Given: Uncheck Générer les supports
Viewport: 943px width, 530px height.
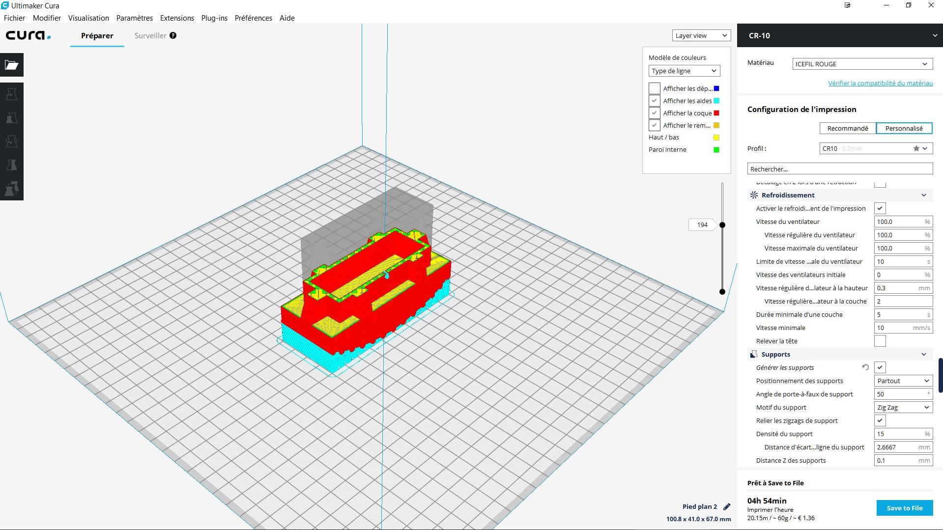Looking at the screenshot, I should pos(880,367).
